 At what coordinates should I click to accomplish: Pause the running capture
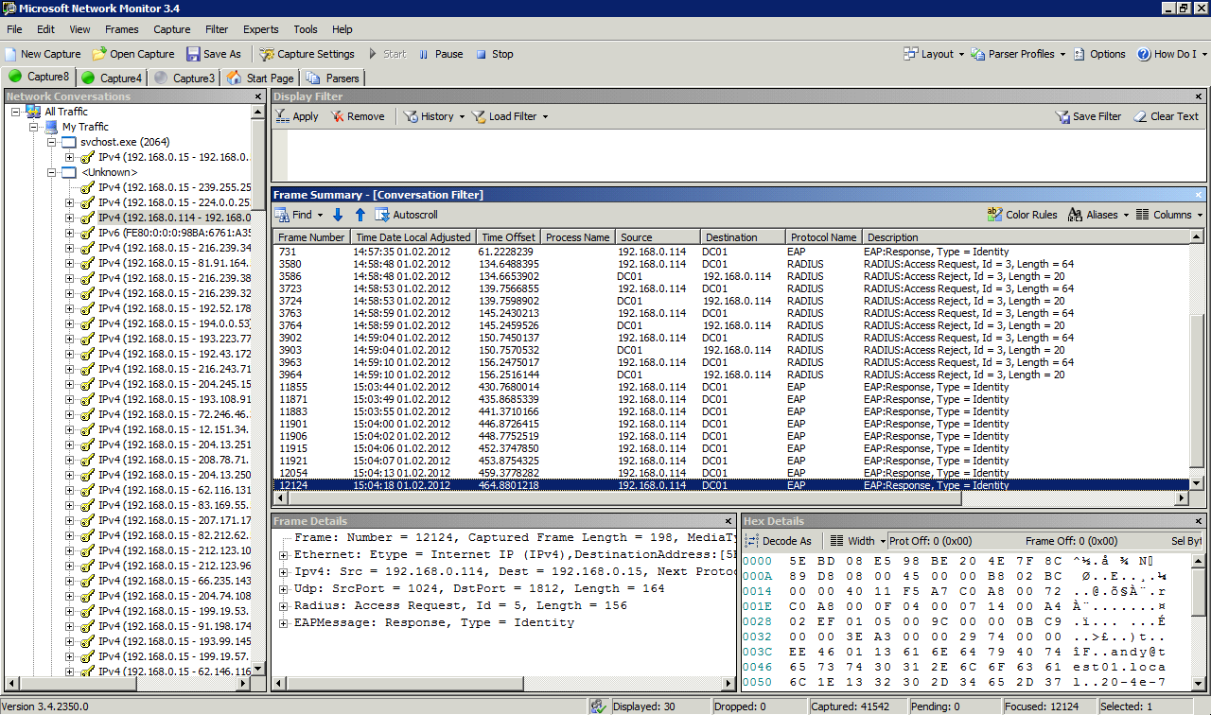click(440, 54)
